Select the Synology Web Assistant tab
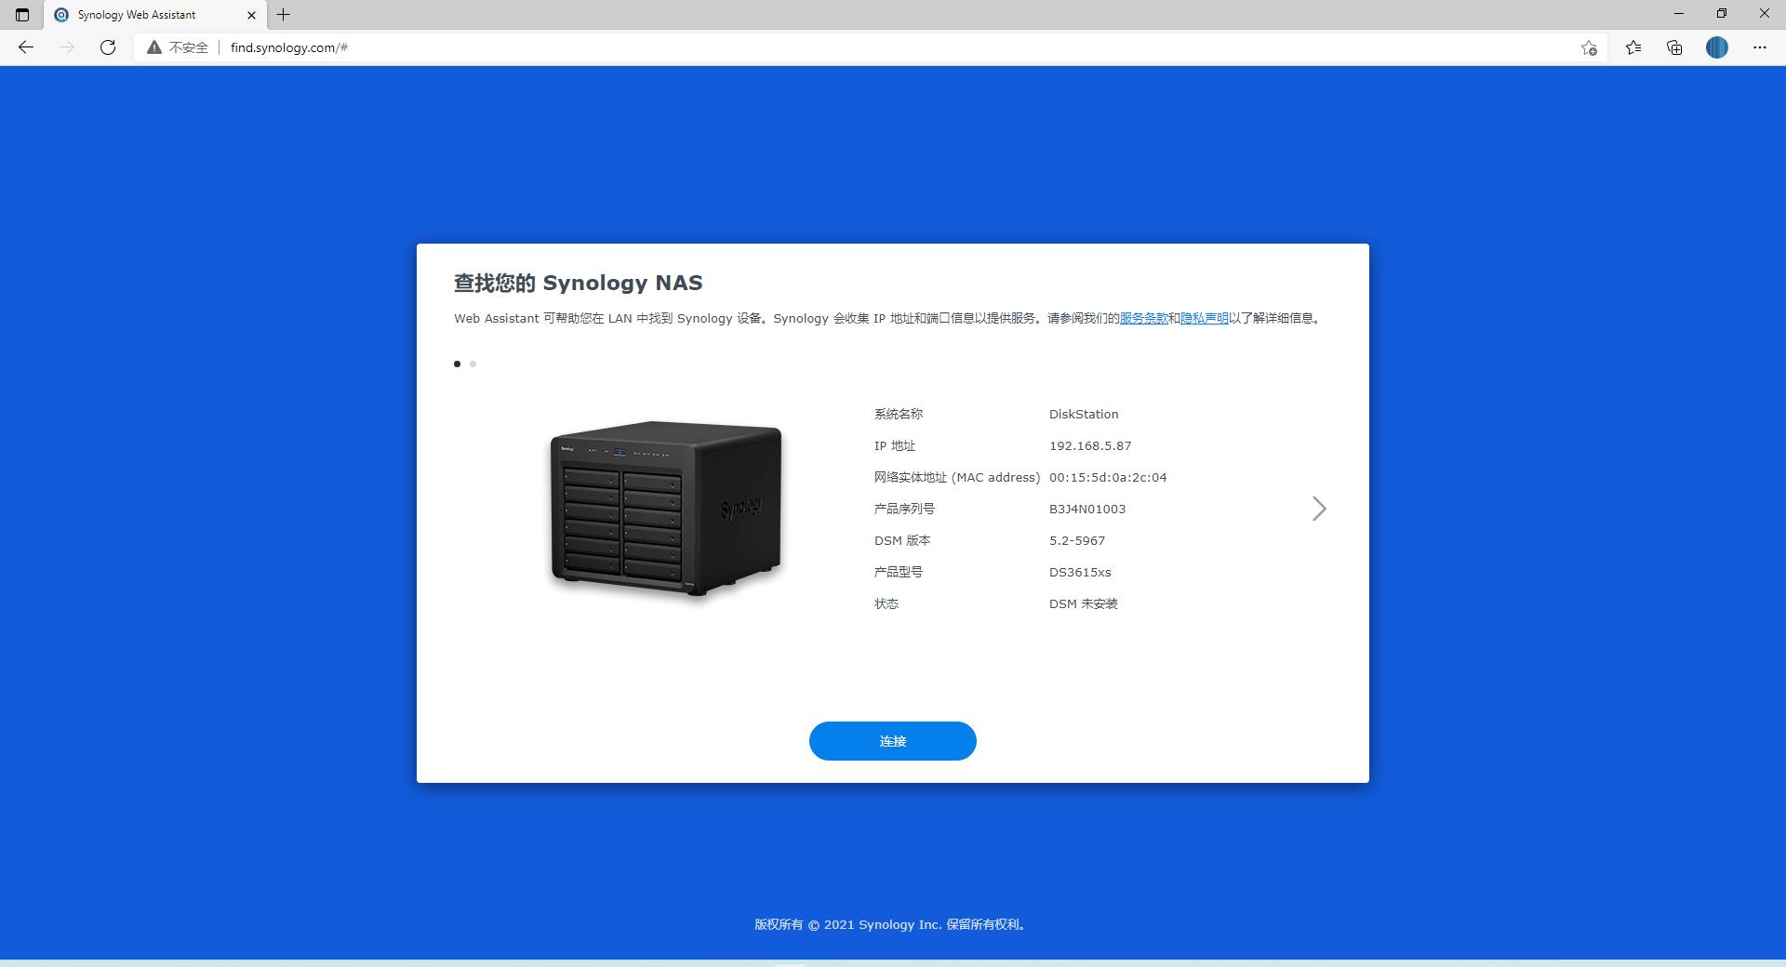Screen dimensions: 1786x967 155,15
